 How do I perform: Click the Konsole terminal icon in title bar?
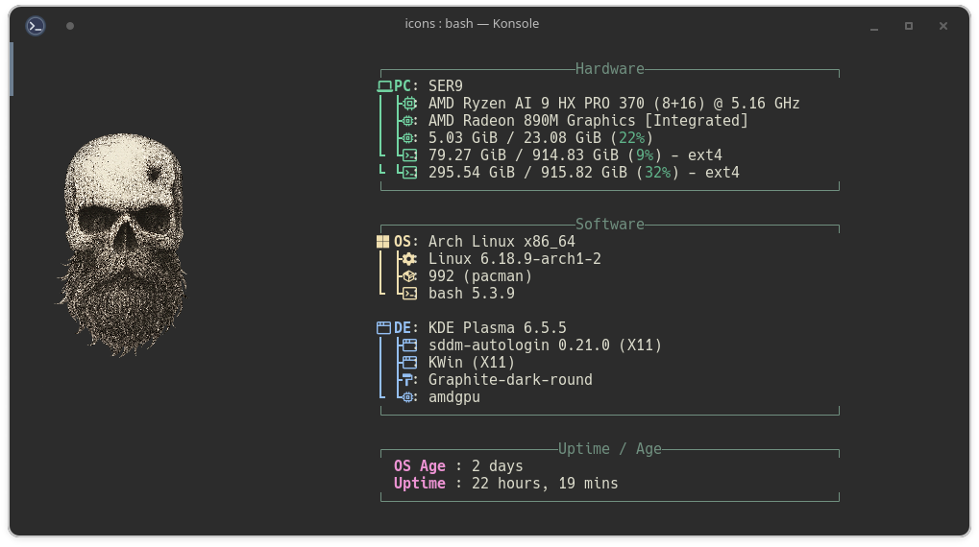pos(36,26)
